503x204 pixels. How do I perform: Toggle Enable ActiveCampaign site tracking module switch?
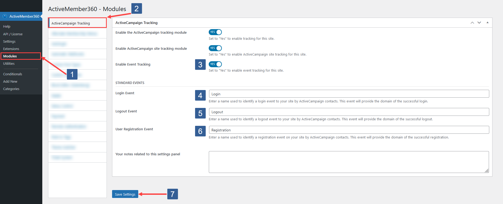point(215,48)
